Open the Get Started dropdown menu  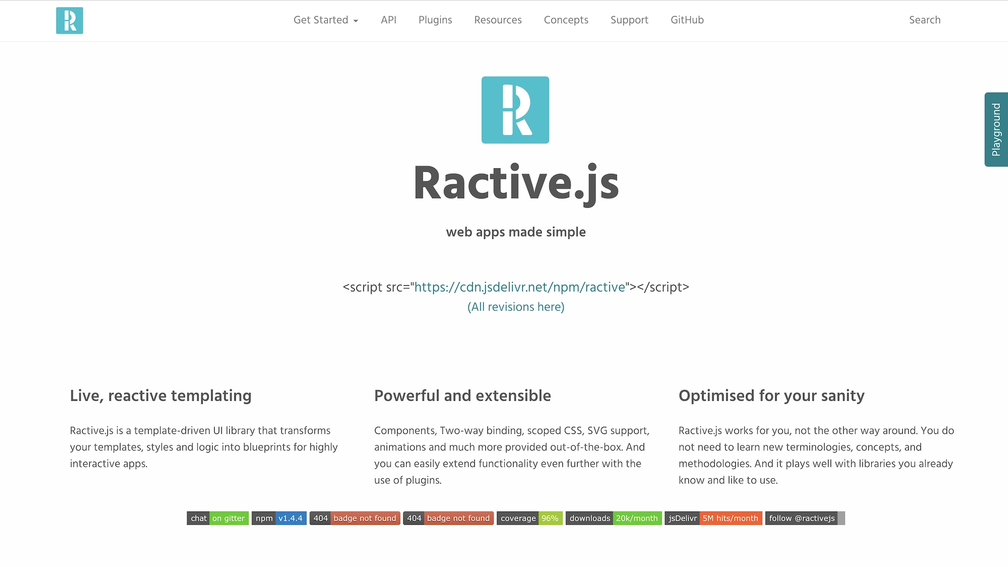(x=326, y=20)
